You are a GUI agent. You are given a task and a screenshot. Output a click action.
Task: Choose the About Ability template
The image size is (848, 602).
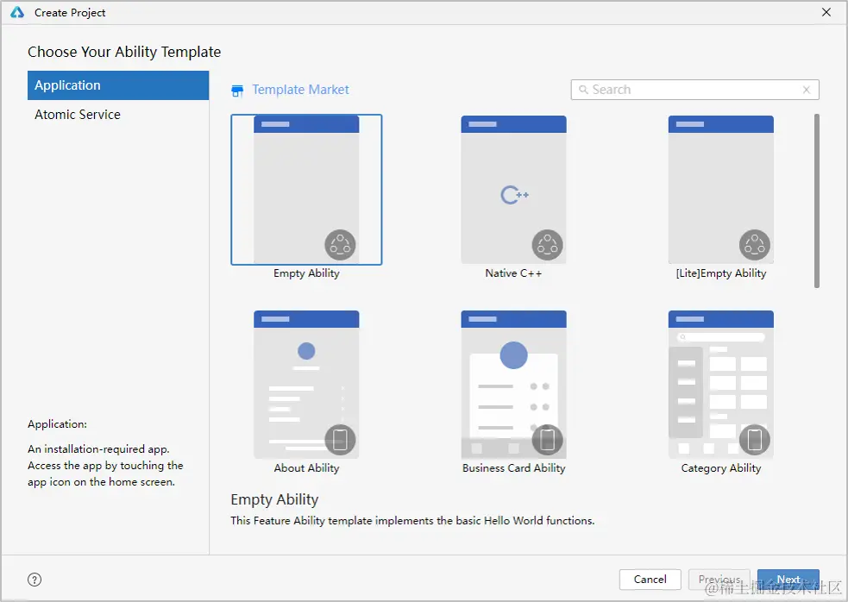point(306,384)
